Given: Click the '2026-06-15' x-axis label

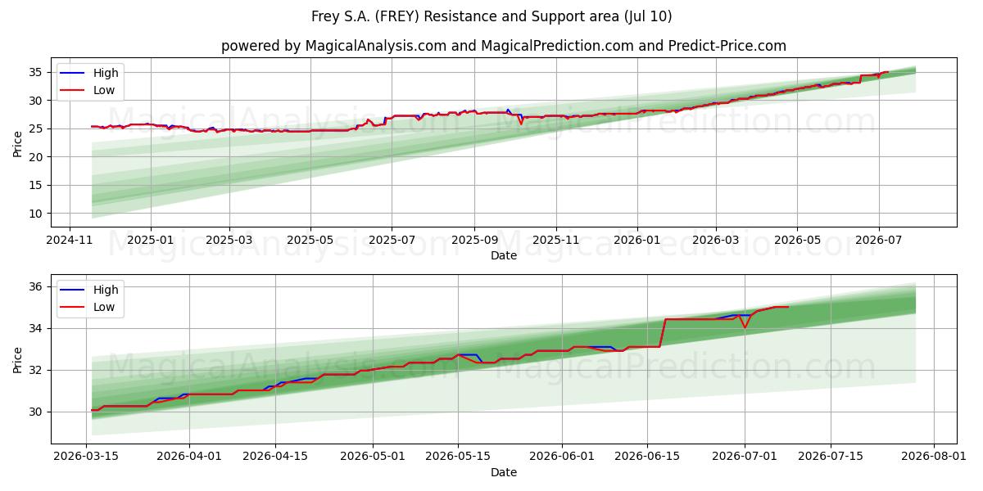Looking at the screenshot, I should click(x=647, y=458).
